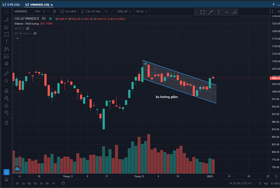
Task: Select the crosshair cursor tool
Action: tap(6, 12)
